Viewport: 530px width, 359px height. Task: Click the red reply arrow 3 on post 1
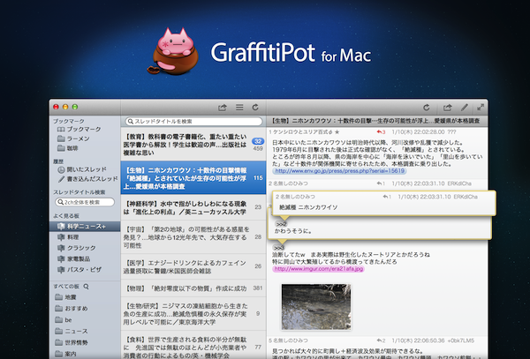tap(381, 132)
